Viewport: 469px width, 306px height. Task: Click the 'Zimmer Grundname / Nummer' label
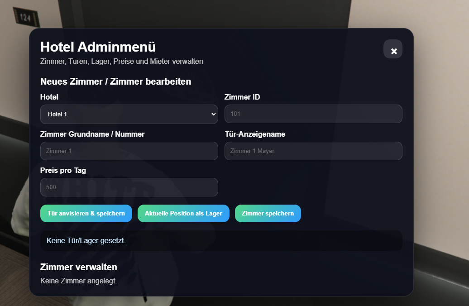point(92,134)
